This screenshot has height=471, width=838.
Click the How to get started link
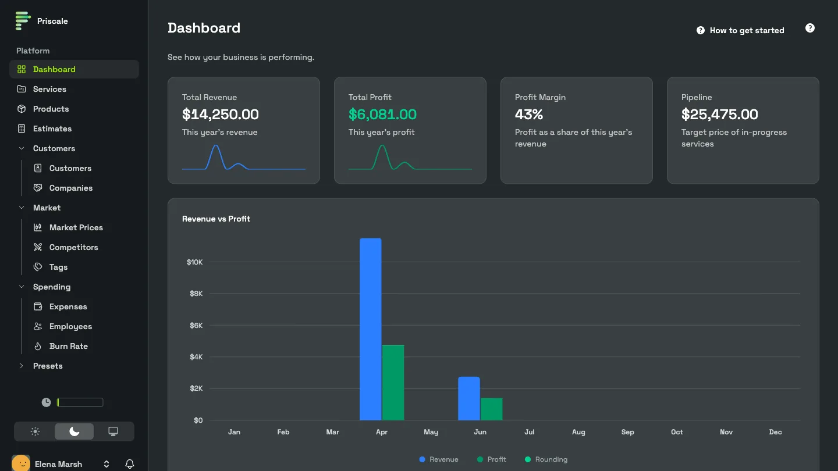740,30
